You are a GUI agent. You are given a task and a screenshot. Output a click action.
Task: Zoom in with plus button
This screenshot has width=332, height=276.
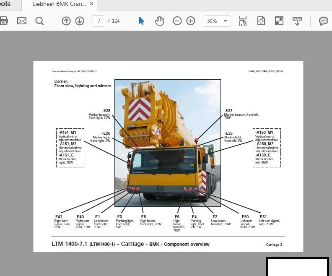click(x=191, y=21)
